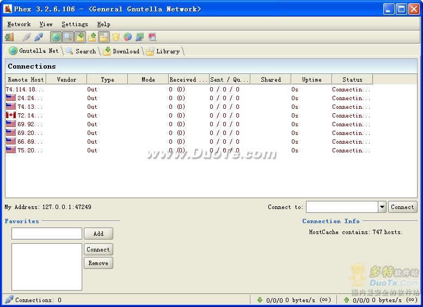Screen dimensions: 423x307
Task: Click My Address 127.0.0.1:47249 text
Action: pyautogui.click(x=48, y=207)
